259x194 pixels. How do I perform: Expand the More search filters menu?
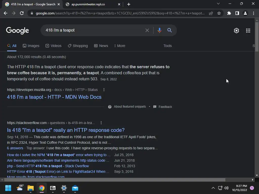(120, 46)
